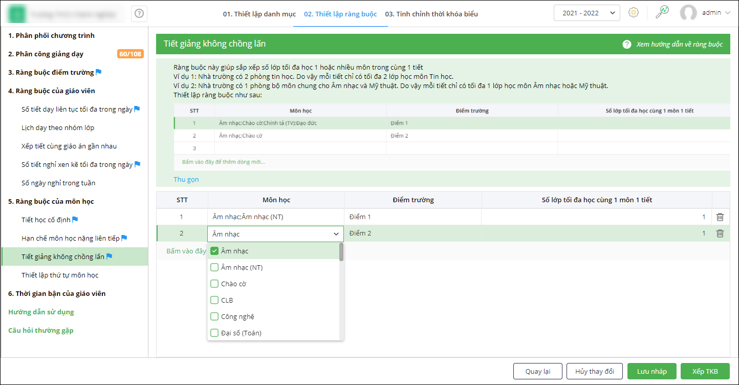Check the Chào cờ option

point(215,284)
